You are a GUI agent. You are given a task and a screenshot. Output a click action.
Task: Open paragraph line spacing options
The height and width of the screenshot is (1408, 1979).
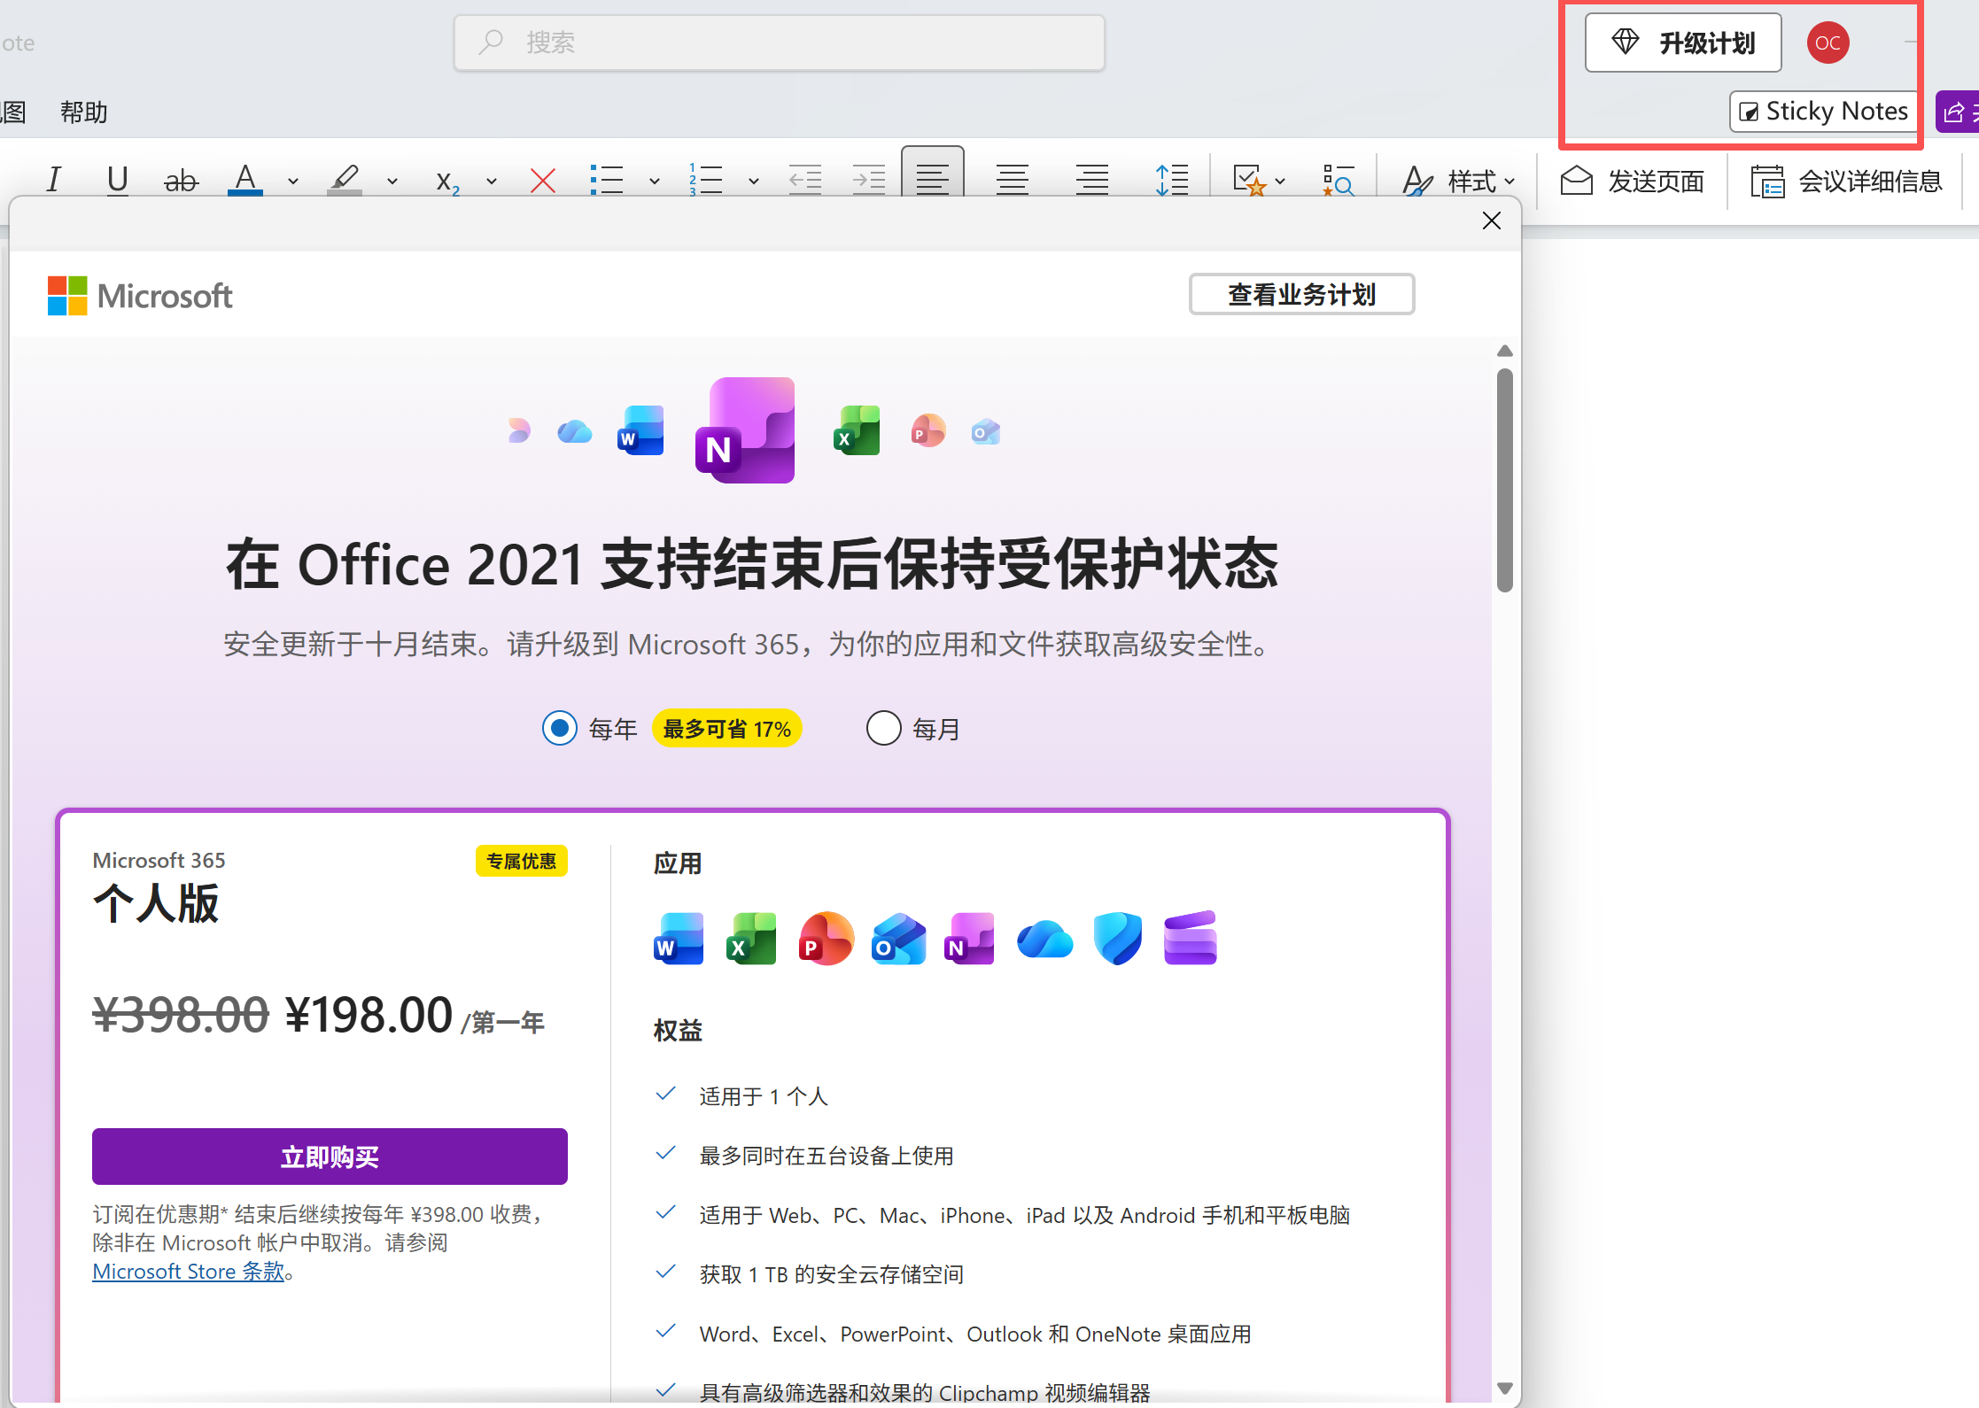[1171, 180]
